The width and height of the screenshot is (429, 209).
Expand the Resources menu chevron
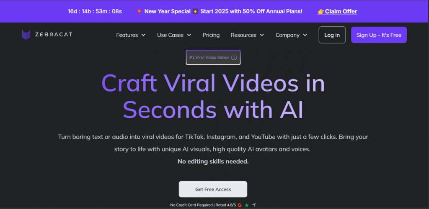[x=262, y=35]
